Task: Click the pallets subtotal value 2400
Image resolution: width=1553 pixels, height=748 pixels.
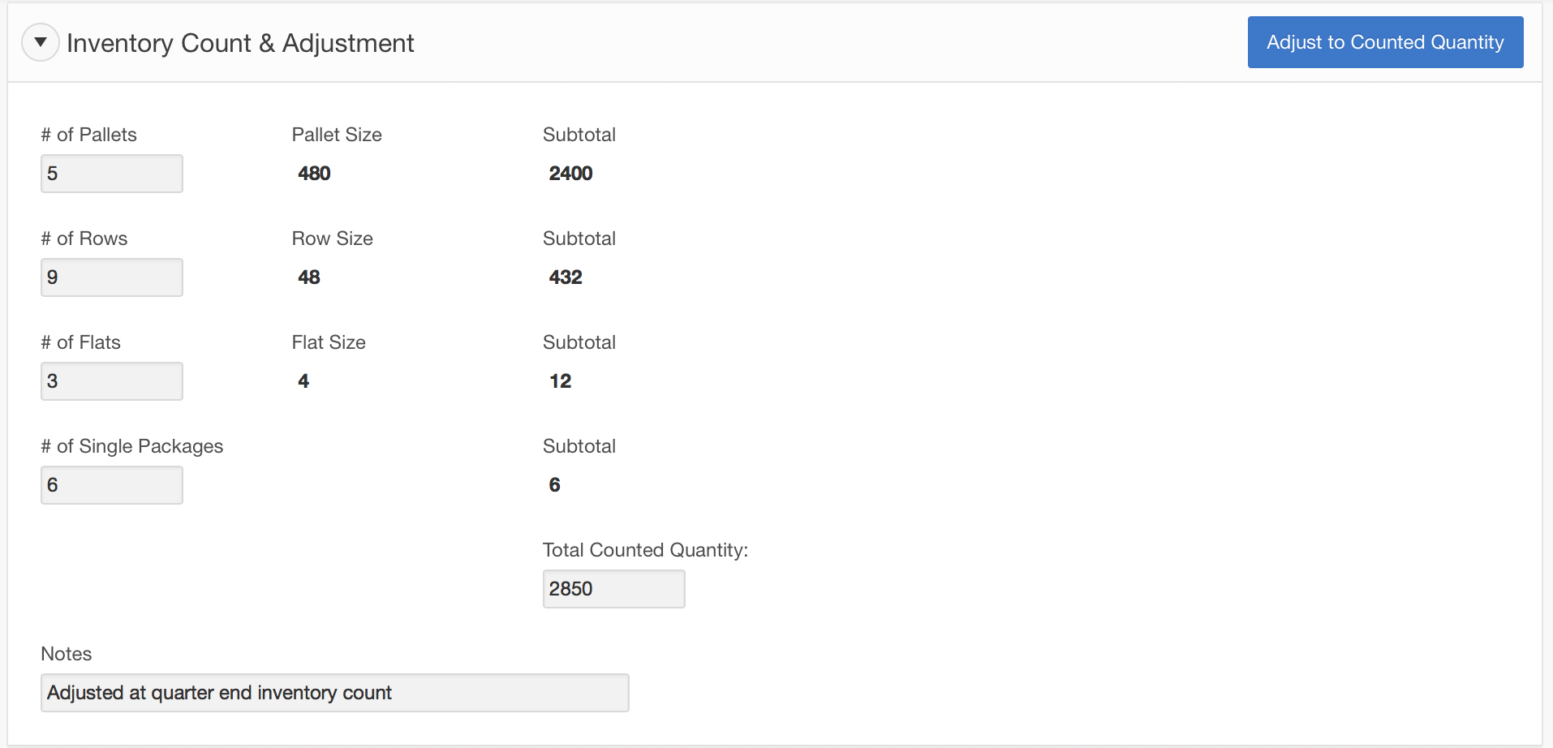Action: [x=570, y=174]
